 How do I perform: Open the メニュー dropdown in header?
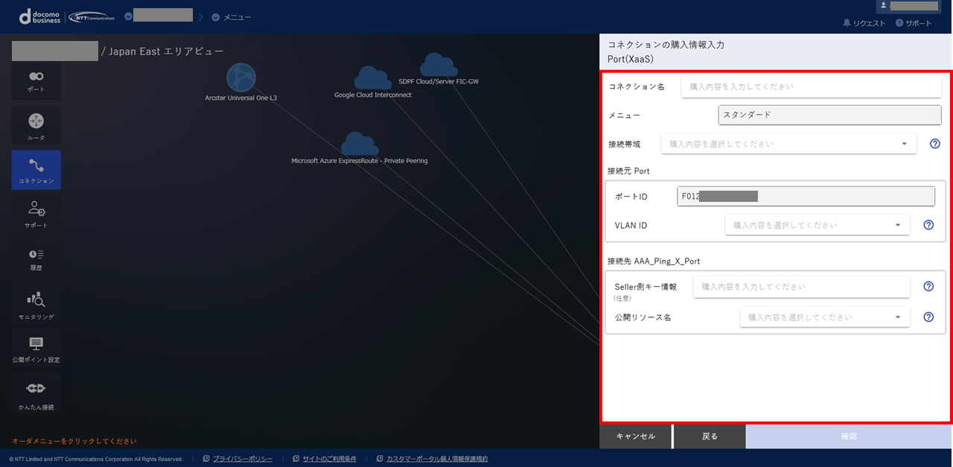(232, 16)
